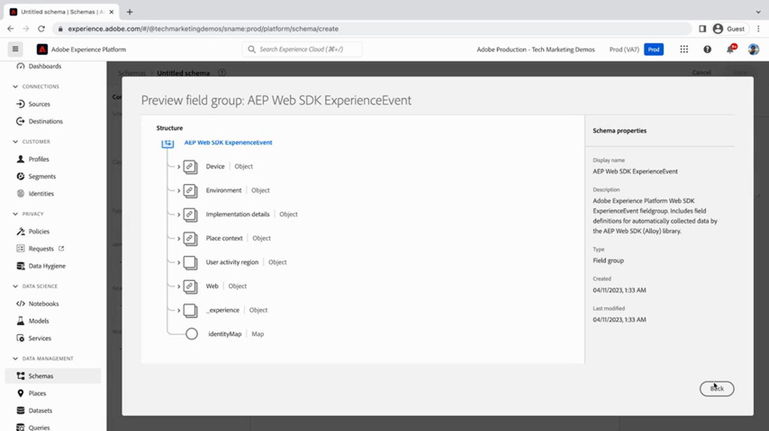This screenshot has width=769, height=431.
Task: Open the browser three-dot menu
Action: (758, 28)
